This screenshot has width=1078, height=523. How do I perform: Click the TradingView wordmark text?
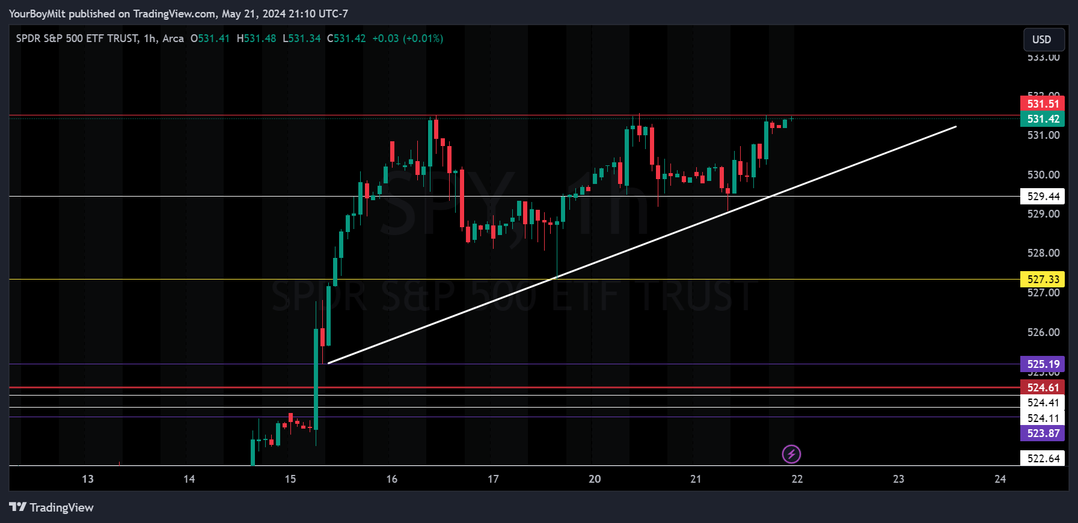click(61, 508)
